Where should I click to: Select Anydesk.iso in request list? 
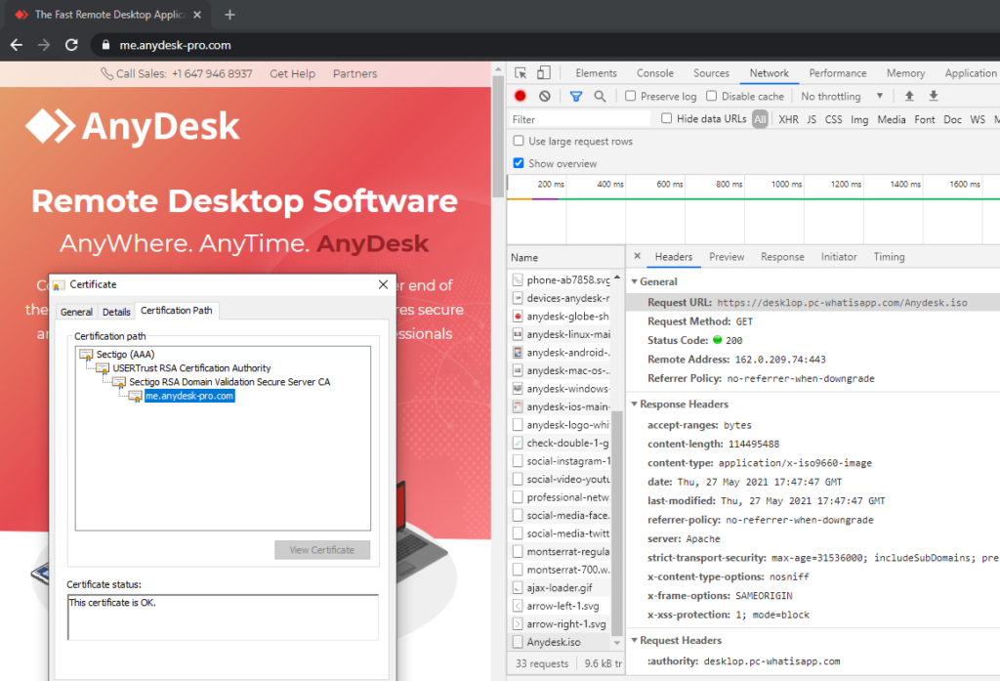pos(554,642)
